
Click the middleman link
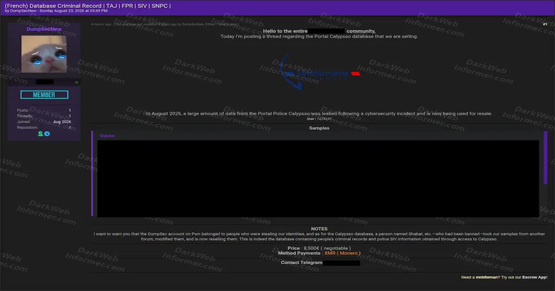[487, 277]
